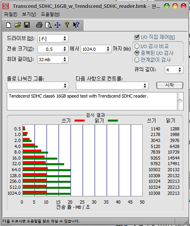This screenshot has width=190, height=226.
Task: Click the yellow question mark help icon
Action: (x=67, y=25)
